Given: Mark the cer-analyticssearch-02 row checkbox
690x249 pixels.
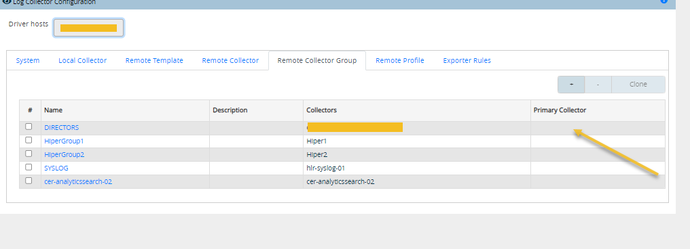Looking at the screenshot, I should tap(29, 181).
